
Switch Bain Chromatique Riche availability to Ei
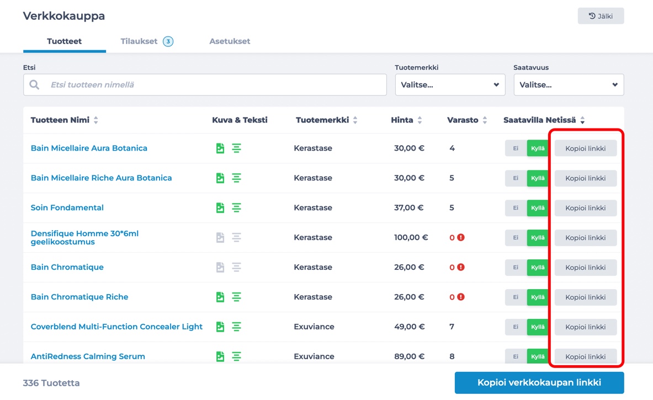pyautogui.click(x=516, y=297)
